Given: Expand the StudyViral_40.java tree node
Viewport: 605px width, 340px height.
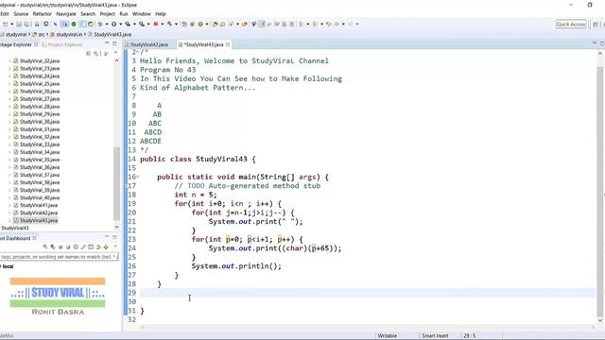Looking at the screenshot, I should [9, 197].
